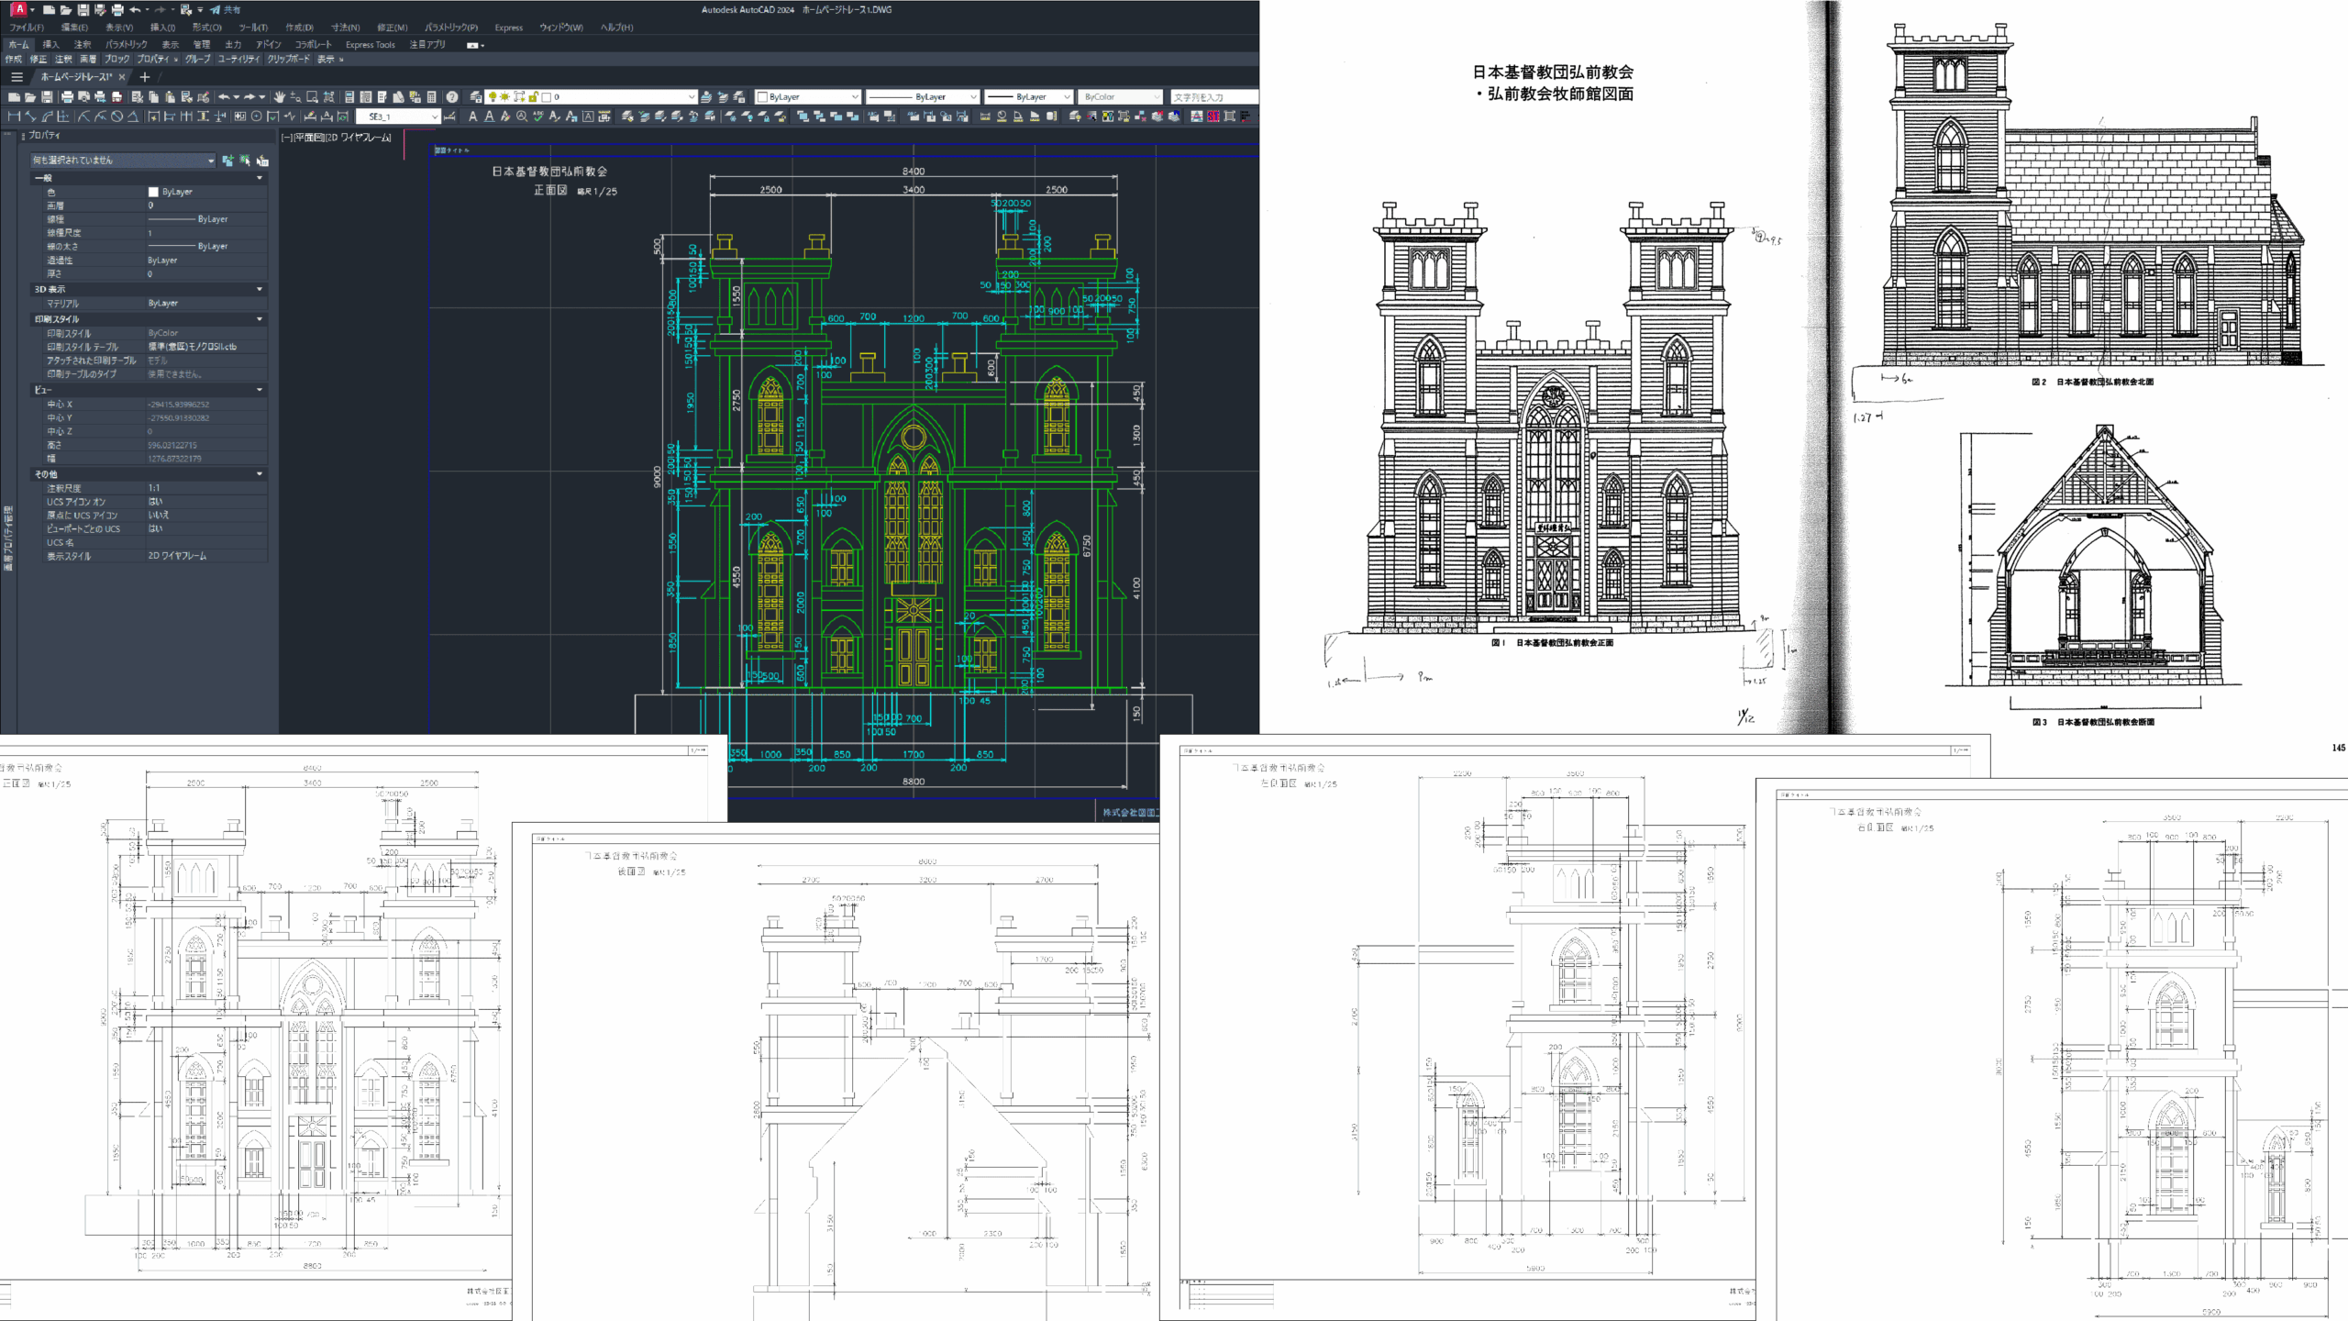2348x1321 pixels.
Task: Toggle the layer on/off lightbulb icon
Action: tap(493, 96)
